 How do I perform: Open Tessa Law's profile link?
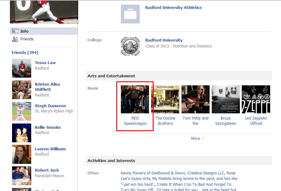tap(45, 63)
